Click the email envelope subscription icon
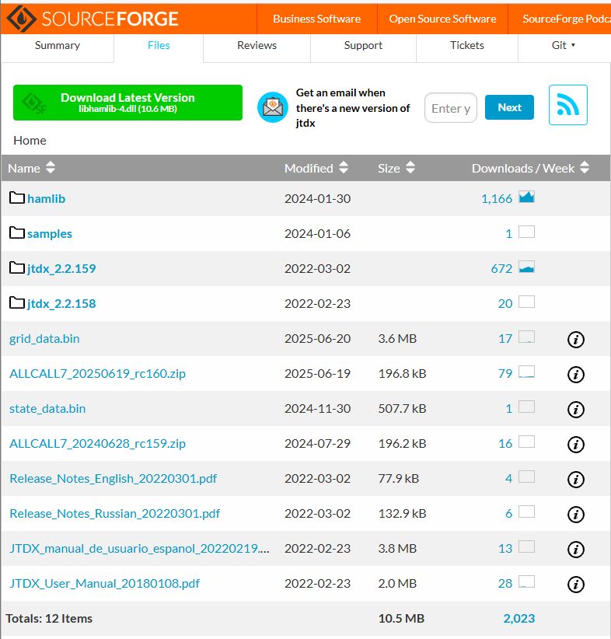 [273, 107]
